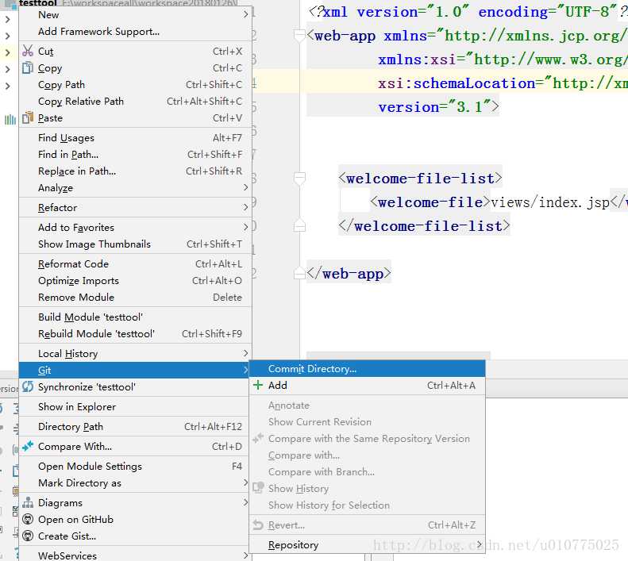
Task: Open Find in Path...
Action: 135,154
